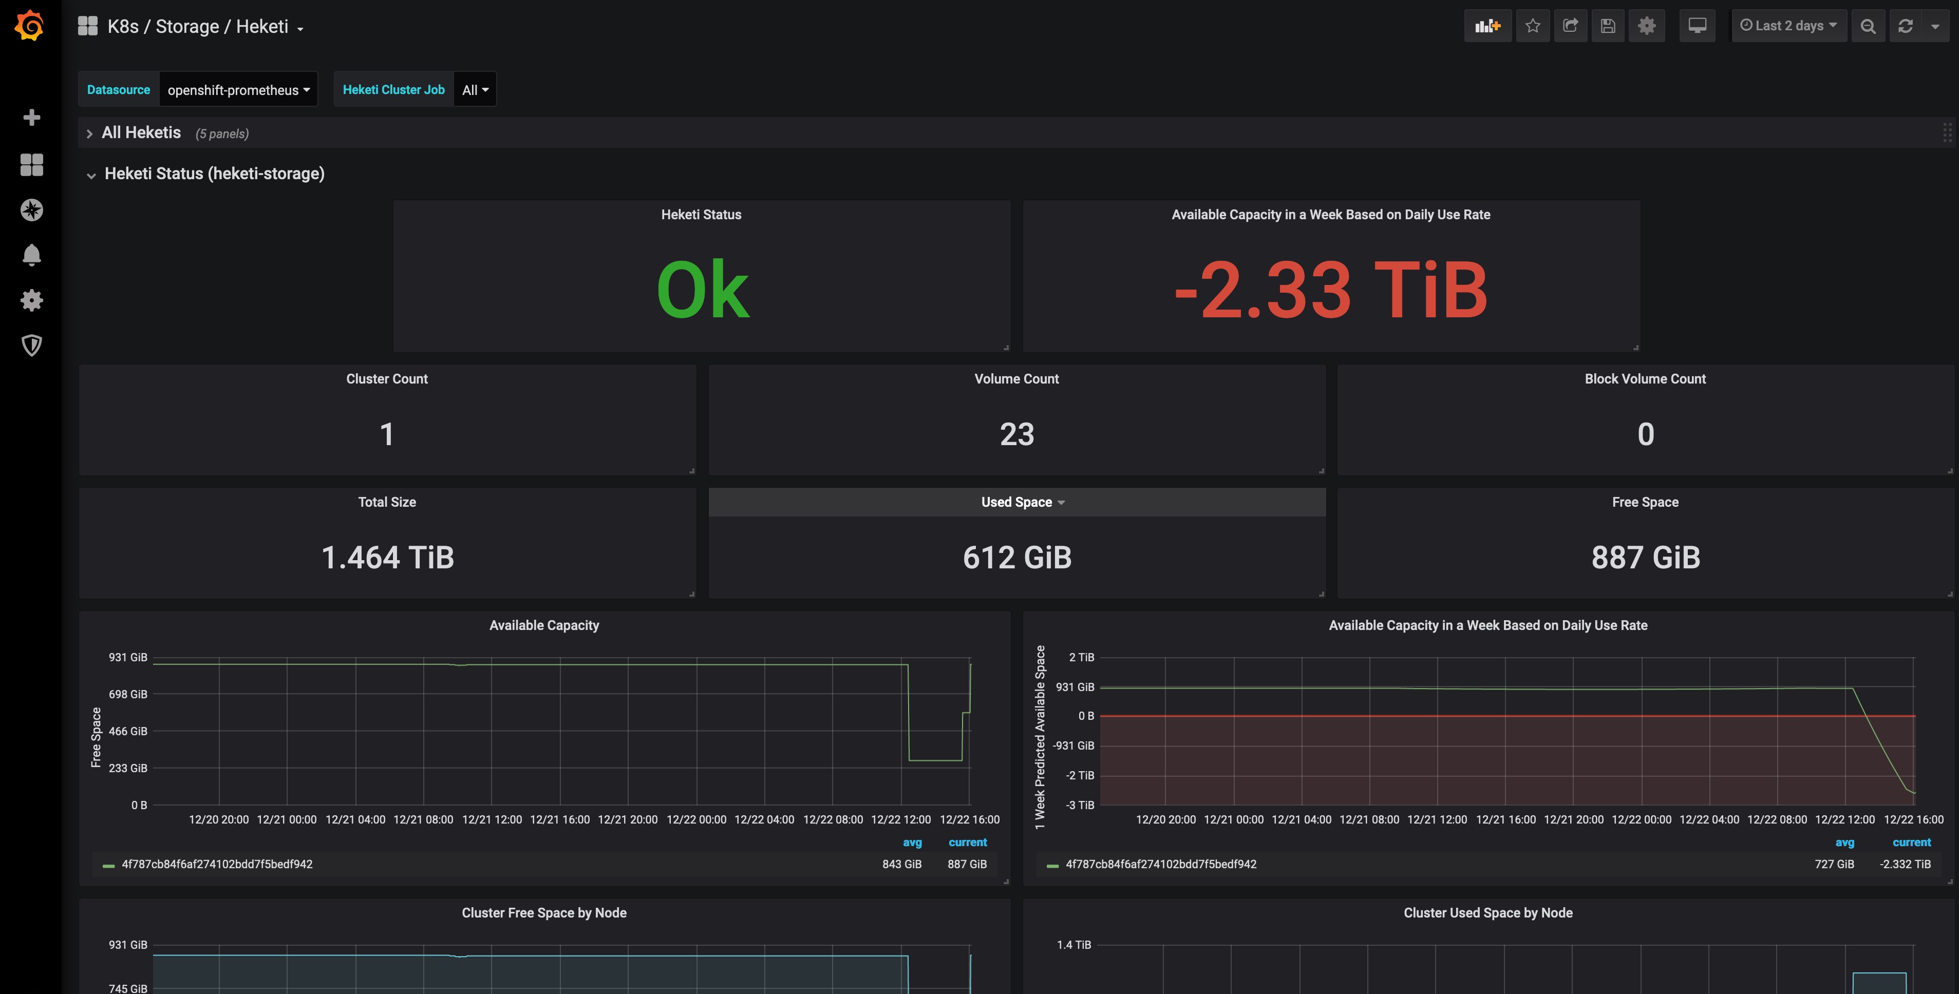Open the Dashboards grid icon in sidebar

[31, 165]
